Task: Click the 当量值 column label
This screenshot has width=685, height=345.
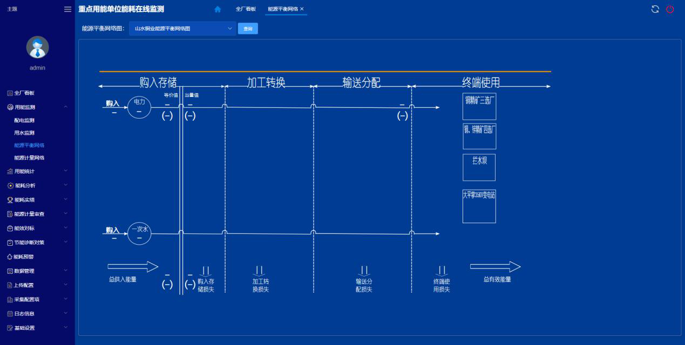Action: pos(192,95)
